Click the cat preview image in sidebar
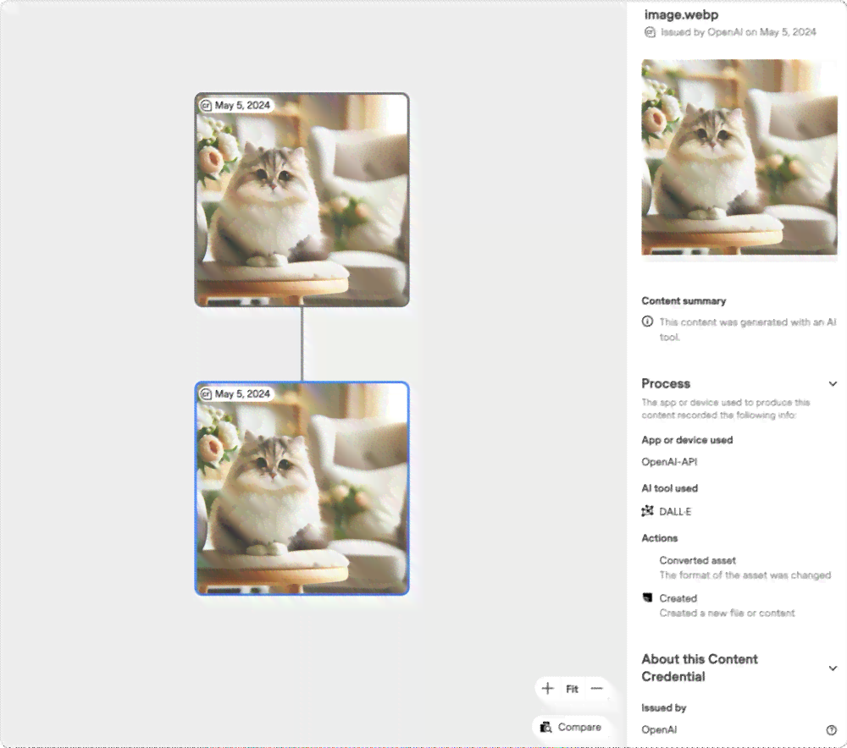This screenshot has width=847, height=748. point(739,157)
